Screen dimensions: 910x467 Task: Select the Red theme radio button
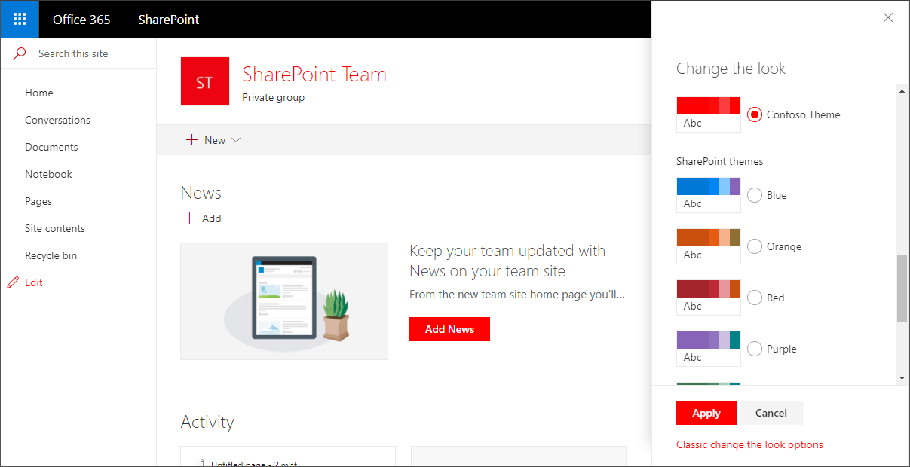click(755, 298)
